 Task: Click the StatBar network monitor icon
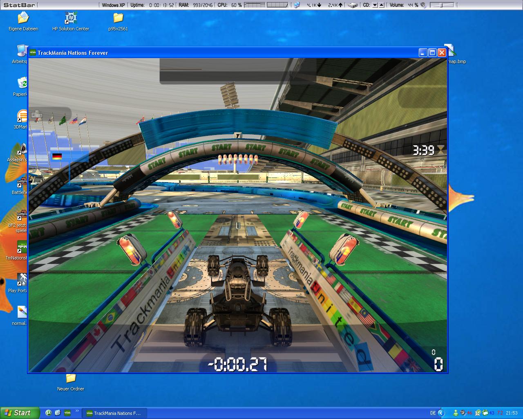pyautogui.click(x=297, y=5)
